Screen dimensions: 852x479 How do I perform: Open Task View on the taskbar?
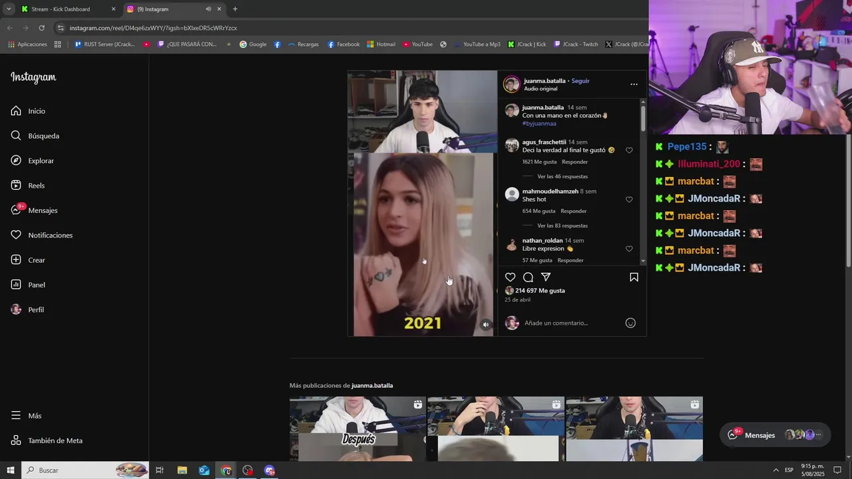pos(160,470)
